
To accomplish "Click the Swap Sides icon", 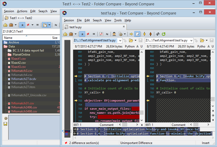I will tap(158, 34).
